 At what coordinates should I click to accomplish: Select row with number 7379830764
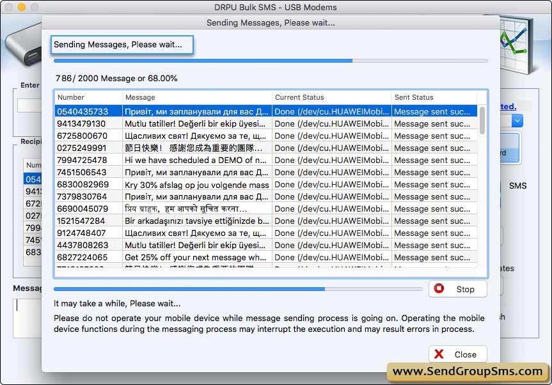click(266, 197)
